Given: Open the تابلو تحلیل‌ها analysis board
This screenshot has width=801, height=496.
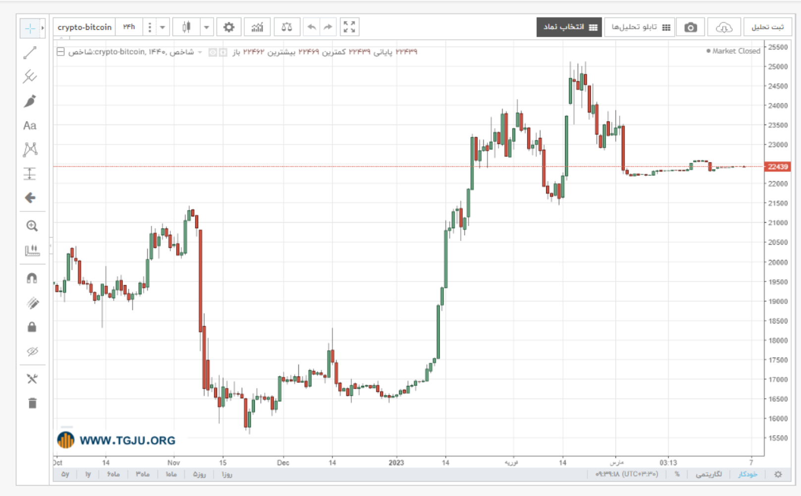Looking at the screenshot, I should (639, 27).
